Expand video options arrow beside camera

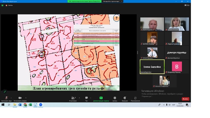pyautogui.click(x=26, y=98)
